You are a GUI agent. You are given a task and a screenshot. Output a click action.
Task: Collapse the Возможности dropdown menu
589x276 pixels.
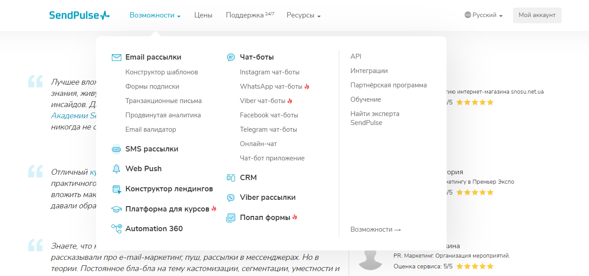[155, 15]
